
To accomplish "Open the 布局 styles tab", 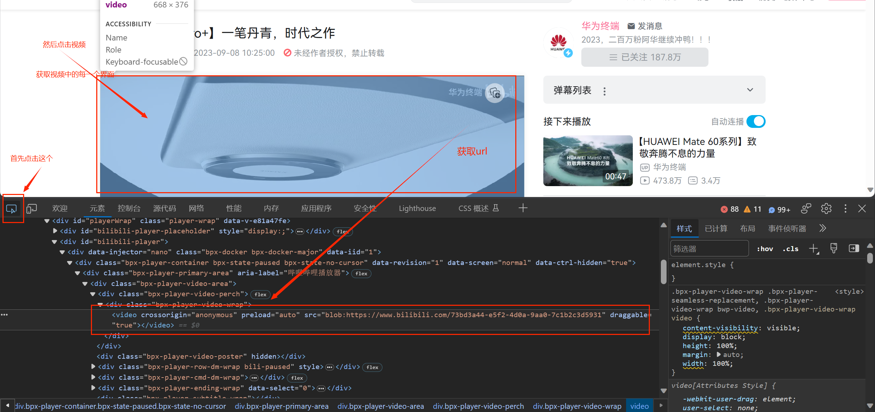I will [748, 229].
